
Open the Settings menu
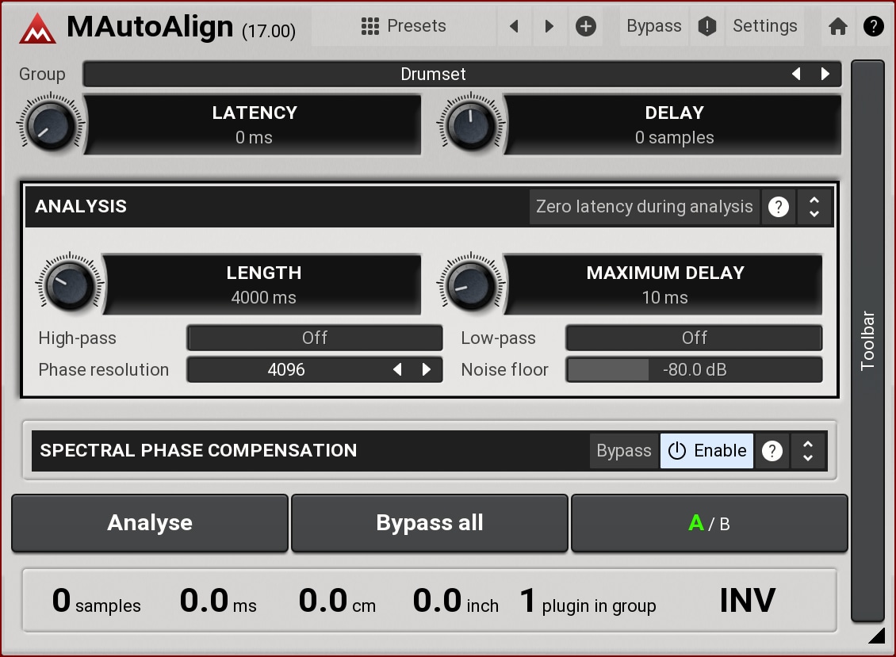coord(764,27)
